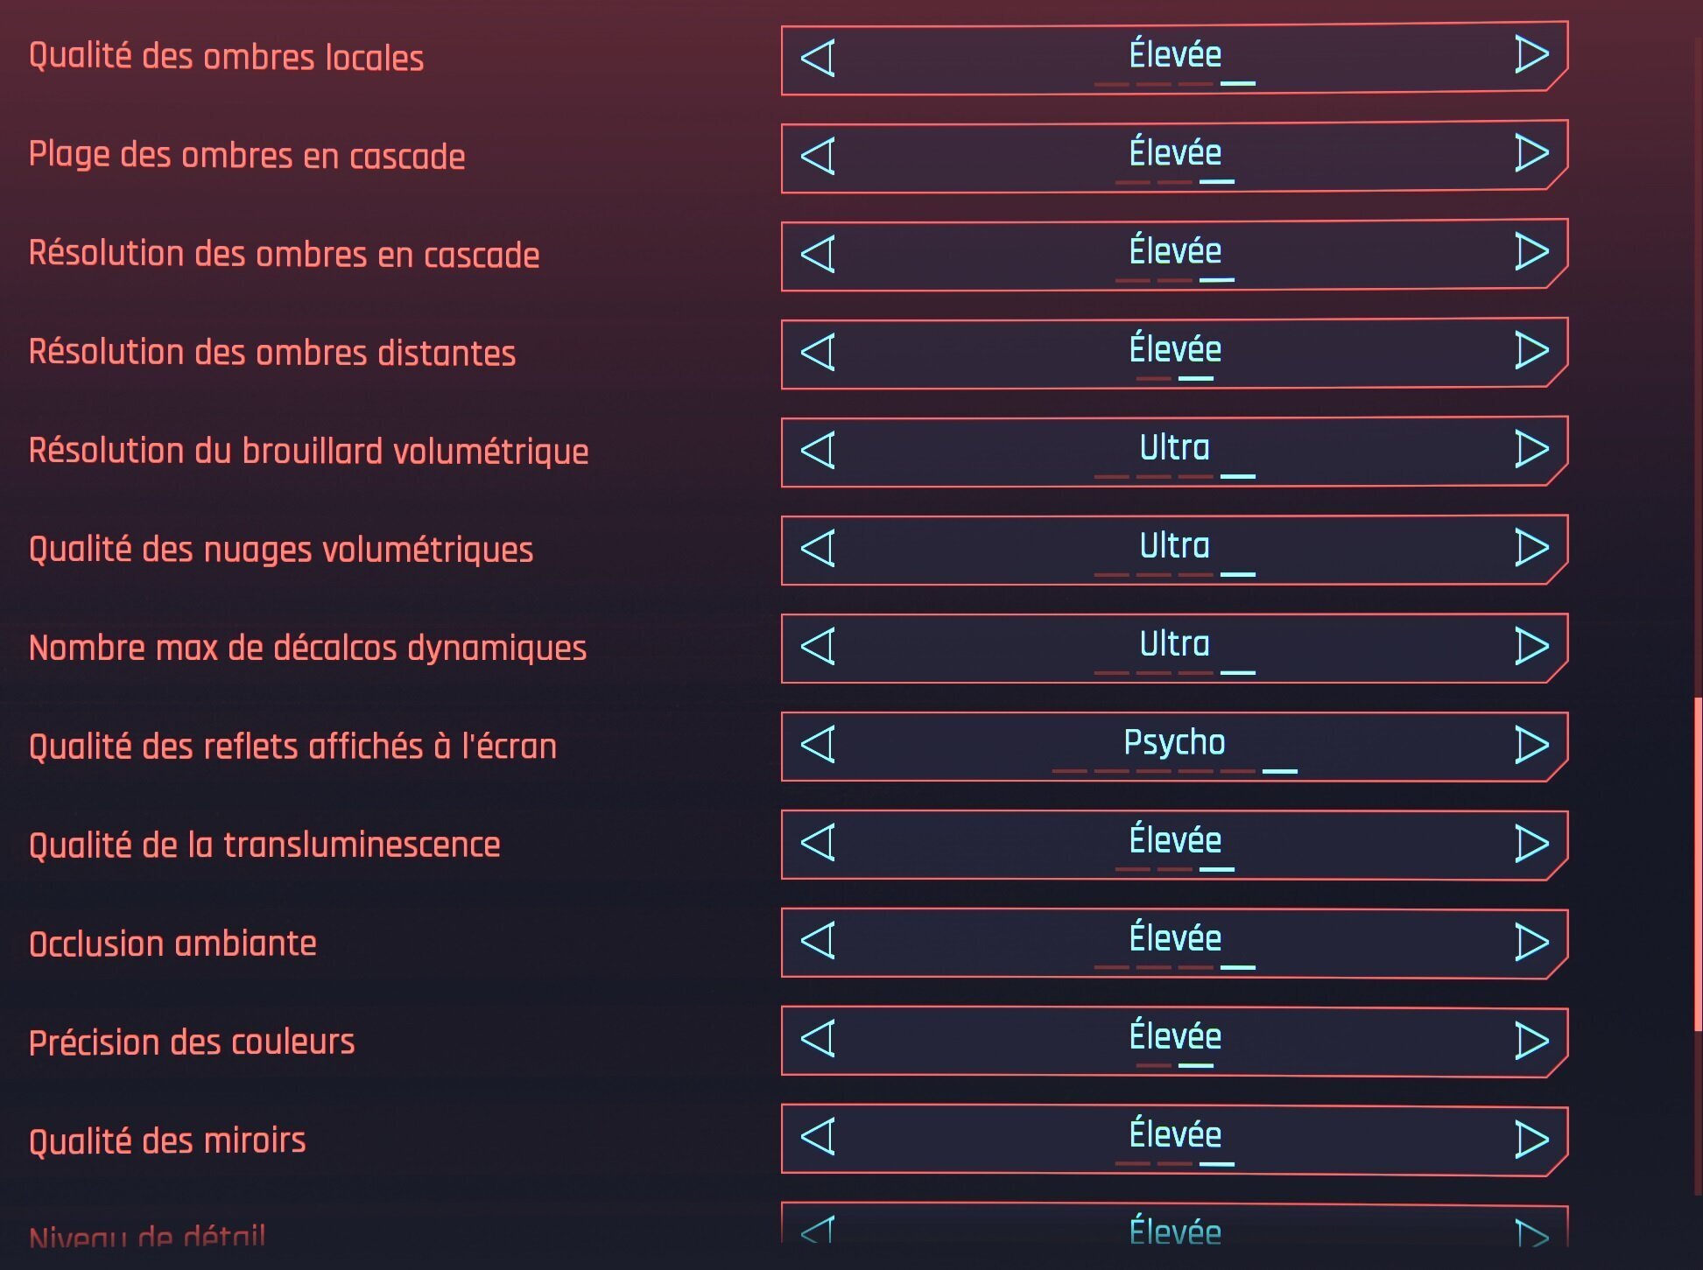Click left arrow for Plage des ombres en cascade
Viewport: 1703px width, 1270px height.
tap(818, 156)
